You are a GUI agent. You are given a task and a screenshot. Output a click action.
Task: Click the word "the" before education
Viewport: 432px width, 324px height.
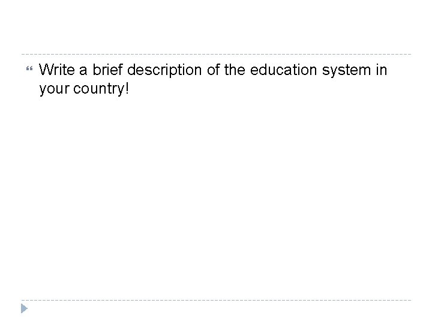coord(235,70)
